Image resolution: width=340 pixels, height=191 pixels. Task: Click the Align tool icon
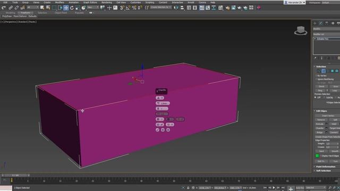[x=182, y=8]
